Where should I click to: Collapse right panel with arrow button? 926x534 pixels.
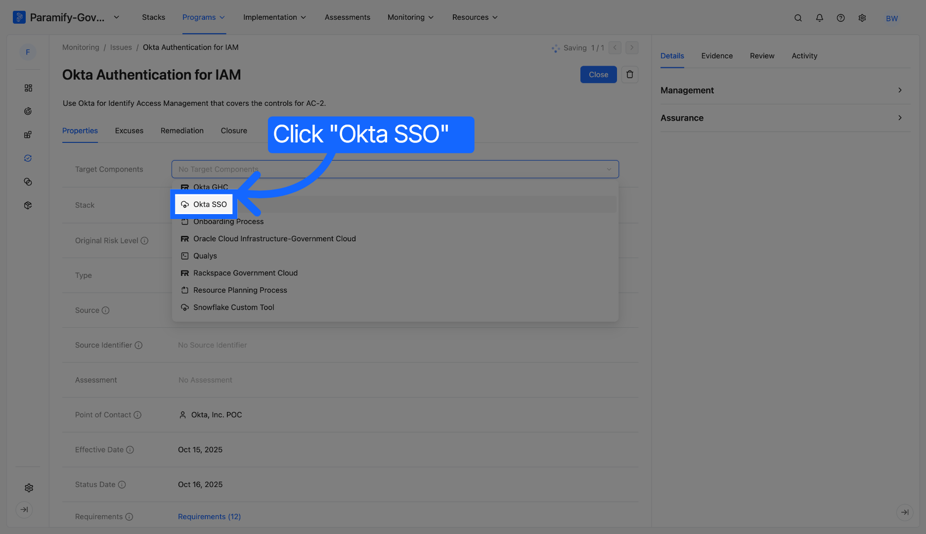(904, 512)
